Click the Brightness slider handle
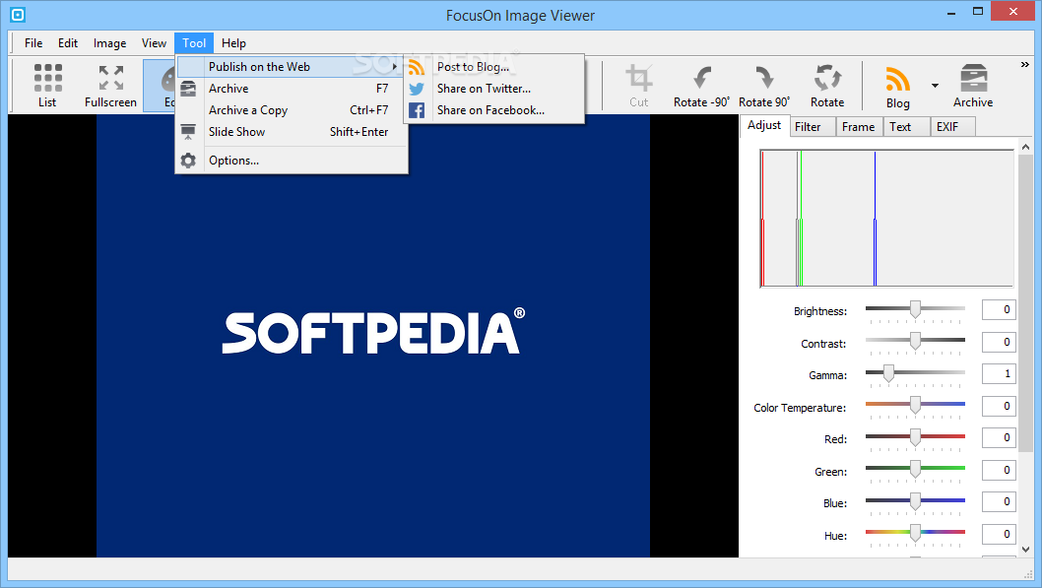1042x588 pixels. (x=915, y=309)
